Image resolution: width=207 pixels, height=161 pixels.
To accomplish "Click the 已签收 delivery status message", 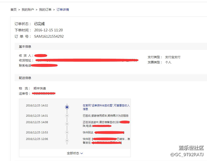I will pyautogui.click(x=106, y=115).
